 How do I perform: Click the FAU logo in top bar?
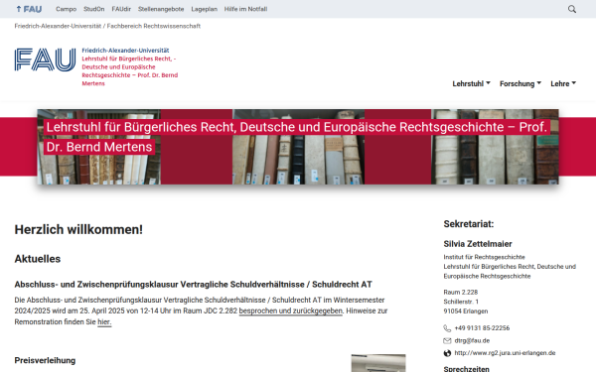coord(29,9)
